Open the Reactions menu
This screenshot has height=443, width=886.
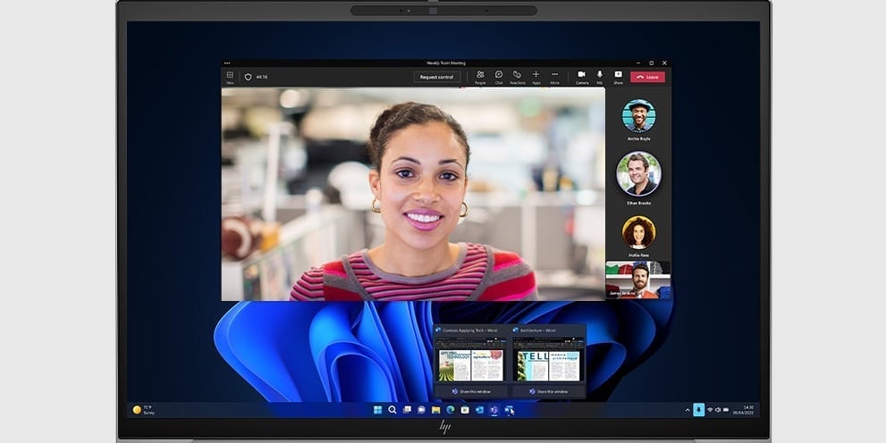(x=517, y=76)
